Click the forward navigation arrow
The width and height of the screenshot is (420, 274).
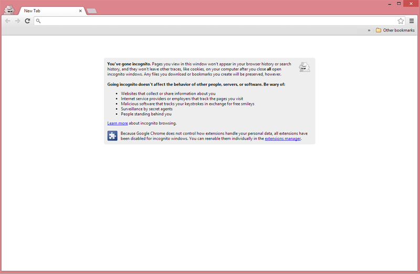pos(17,21)
